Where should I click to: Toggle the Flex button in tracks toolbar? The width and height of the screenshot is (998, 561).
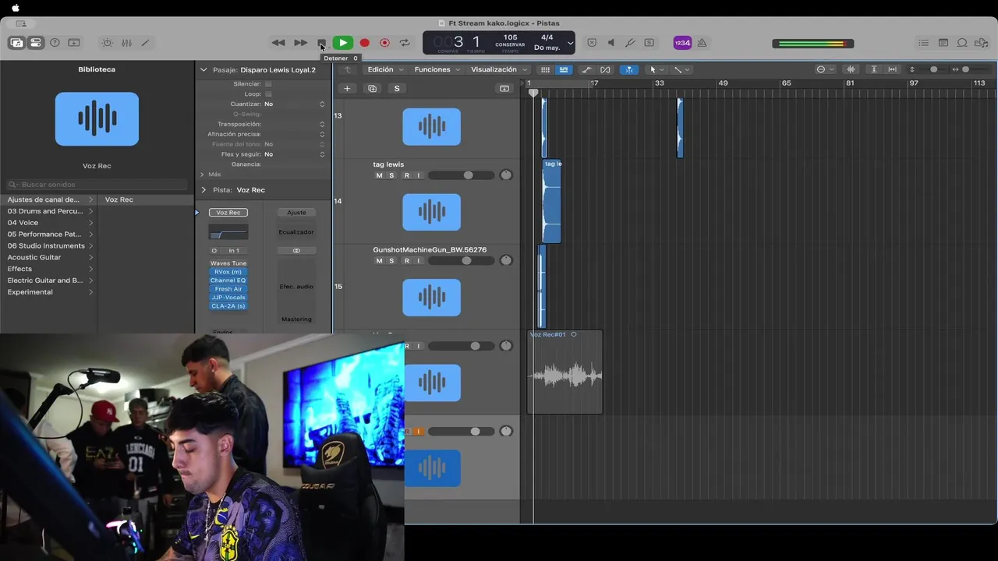click(605, 69)
